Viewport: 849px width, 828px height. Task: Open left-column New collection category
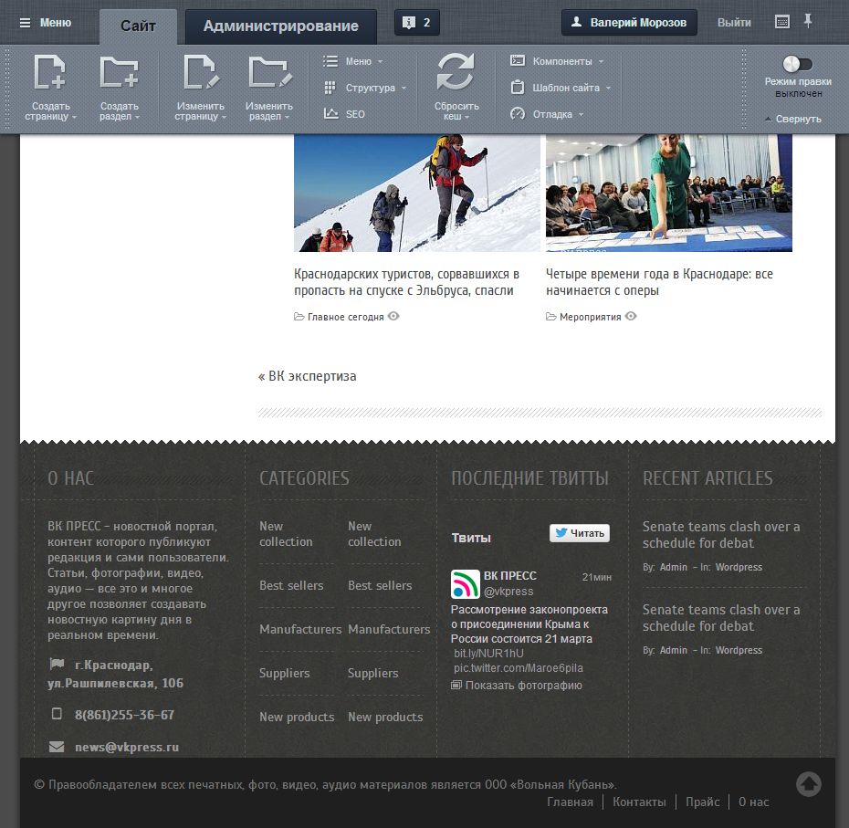point(286,534)
